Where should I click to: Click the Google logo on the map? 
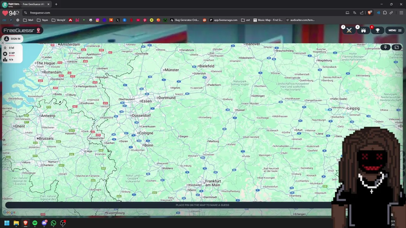point(9,212)
